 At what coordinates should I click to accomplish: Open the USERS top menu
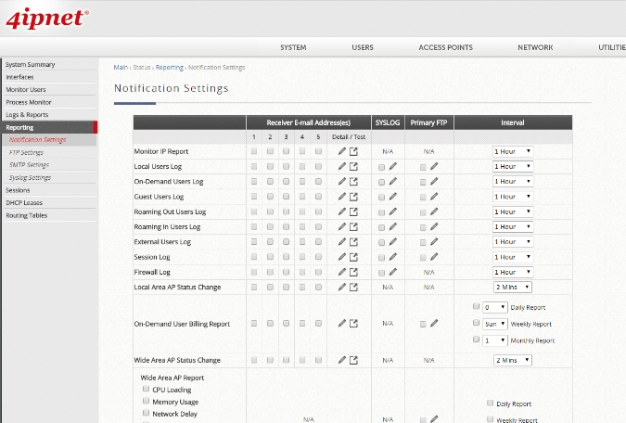point(363,47)
